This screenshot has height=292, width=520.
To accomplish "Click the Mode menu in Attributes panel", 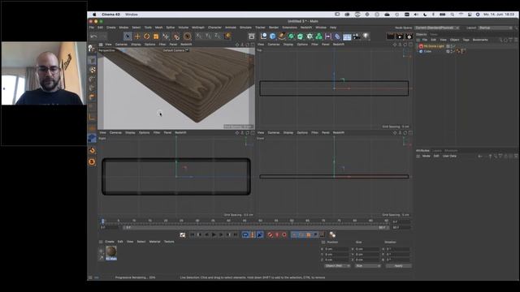I will click(426, 156).
